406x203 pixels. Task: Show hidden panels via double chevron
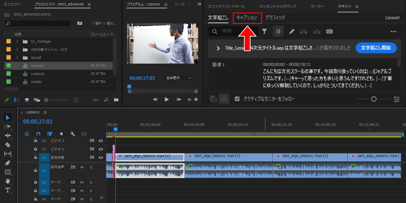[x=199, y=5]
